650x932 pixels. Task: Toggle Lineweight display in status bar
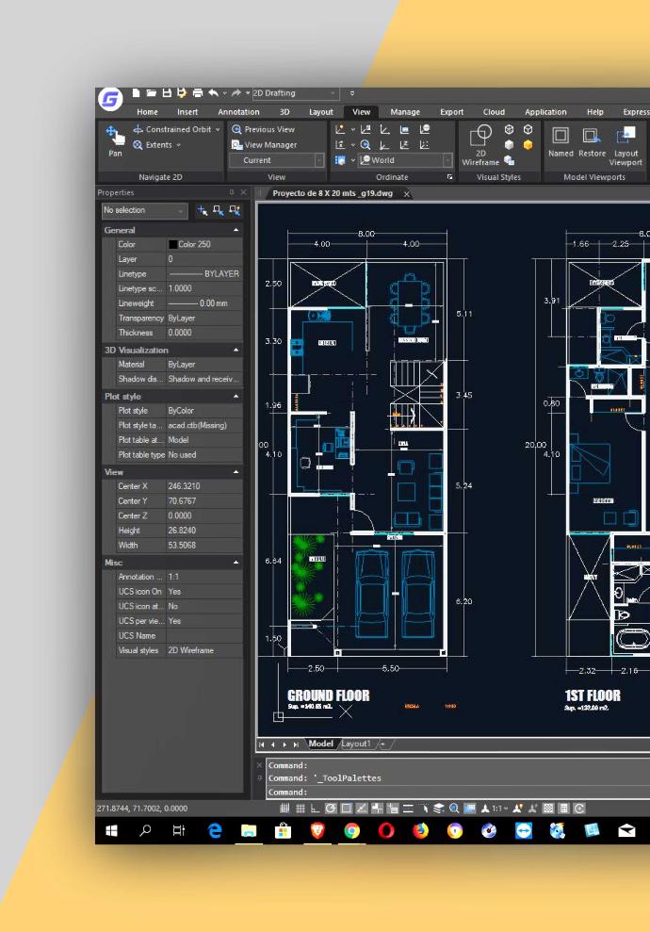pos(408,809)
